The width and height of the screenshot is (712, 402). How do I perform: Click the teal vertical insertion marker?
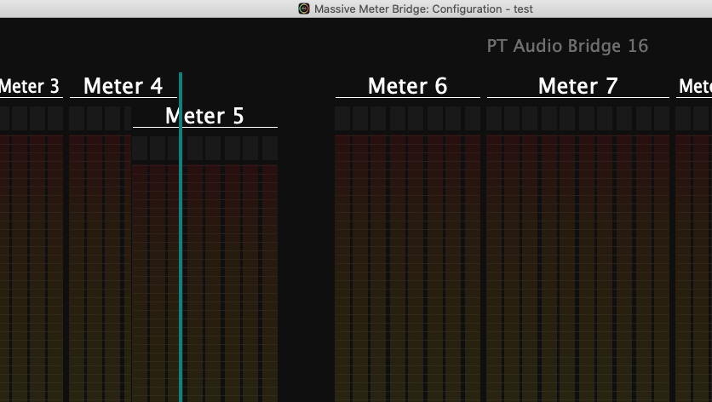pos(181,237)
